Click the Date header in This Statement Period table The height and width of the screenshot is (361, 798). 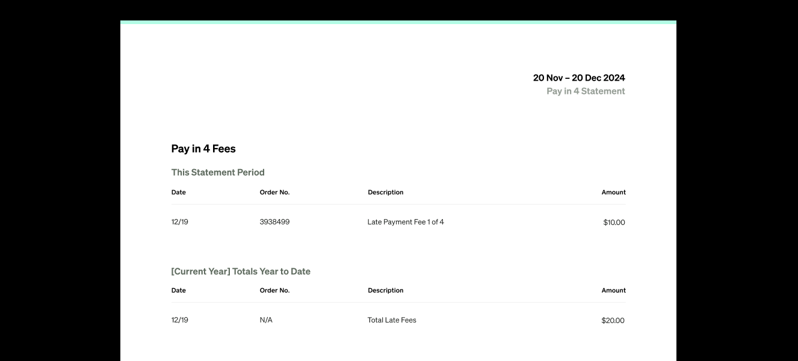179,193
